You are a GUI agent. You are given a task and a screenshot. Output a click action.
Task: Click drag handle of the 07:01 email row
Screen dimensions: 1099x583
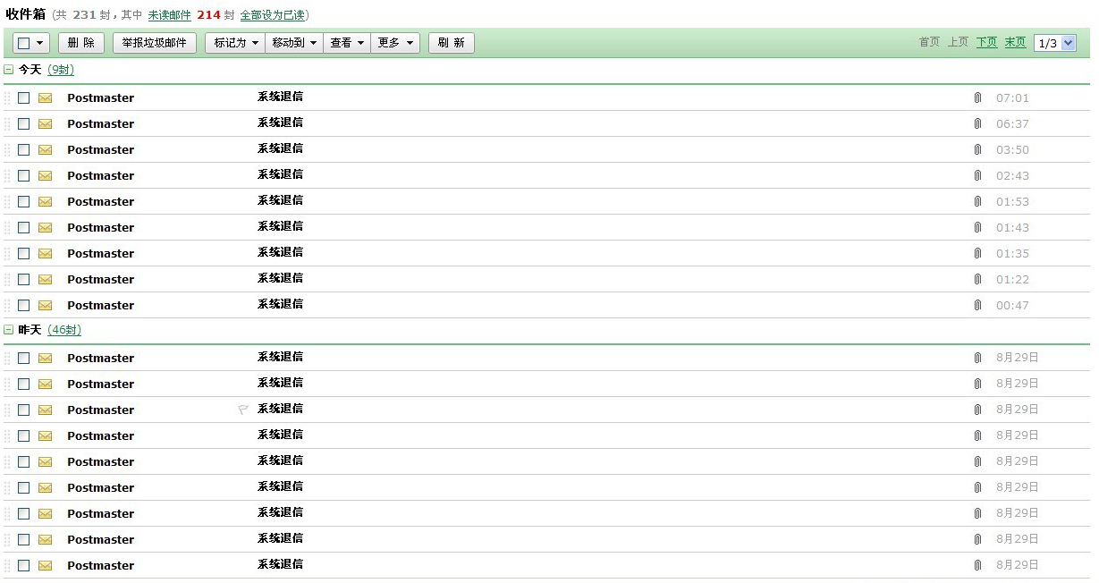7,98
